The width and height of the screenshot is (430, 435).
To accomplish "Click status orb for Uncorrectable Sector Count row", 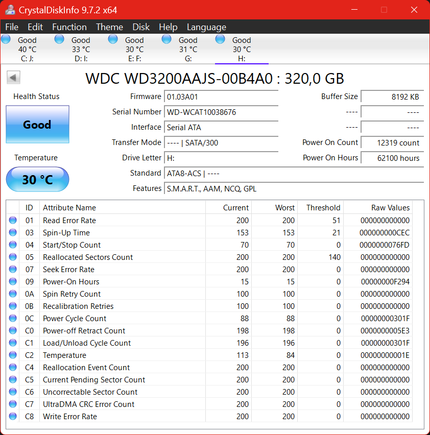I will pyautogui.click(x=13, y=392).
